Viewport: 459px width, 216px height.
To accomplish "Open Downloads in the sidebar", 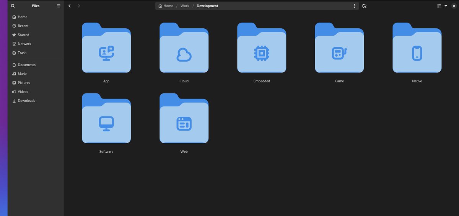I will coord(36,101).
